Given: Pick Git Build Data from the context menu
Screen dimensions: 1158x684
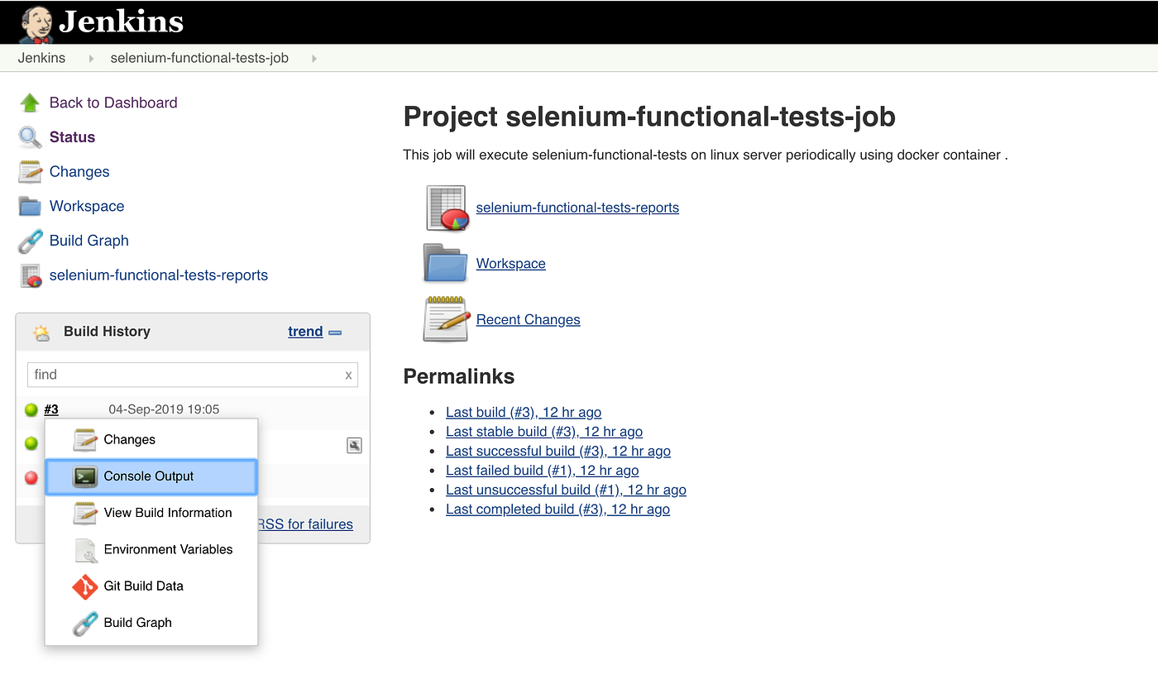Looking at the screenshot, I should tap(143, 586).
